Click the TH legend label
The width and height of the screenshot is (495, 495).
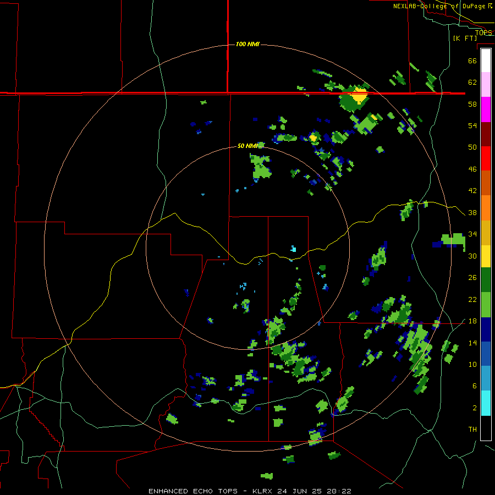pos(472,430)
